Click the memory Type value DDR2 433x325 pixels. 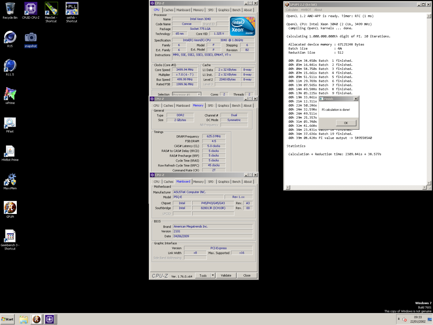[x=180, y=115]
